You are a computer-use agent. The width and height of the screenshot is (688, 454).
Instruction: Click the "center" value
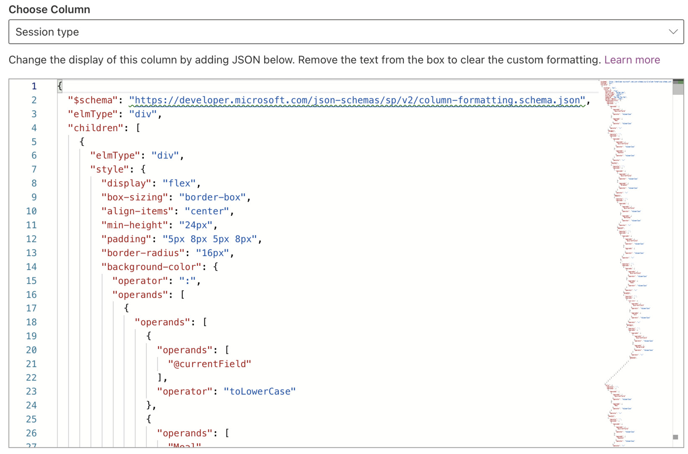(x=207, y=211)
